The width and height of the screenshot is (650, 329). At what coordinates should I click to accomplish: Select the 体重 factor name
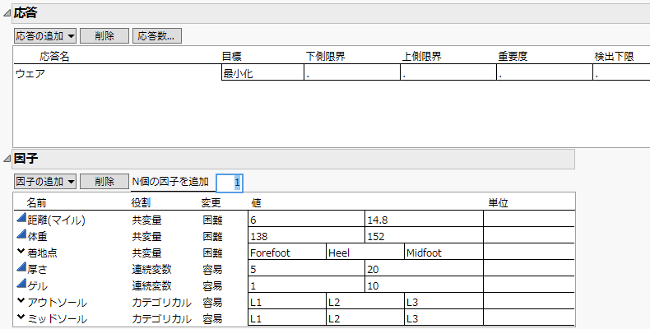37,236
